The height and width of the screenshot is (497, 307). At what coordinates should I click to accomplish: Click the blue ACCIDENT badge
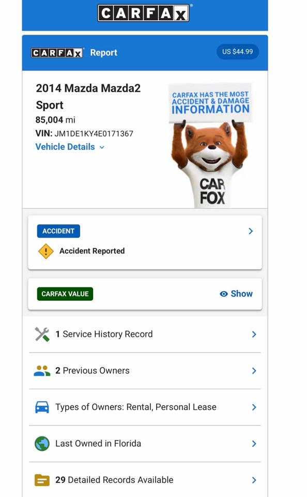(58, 231)
